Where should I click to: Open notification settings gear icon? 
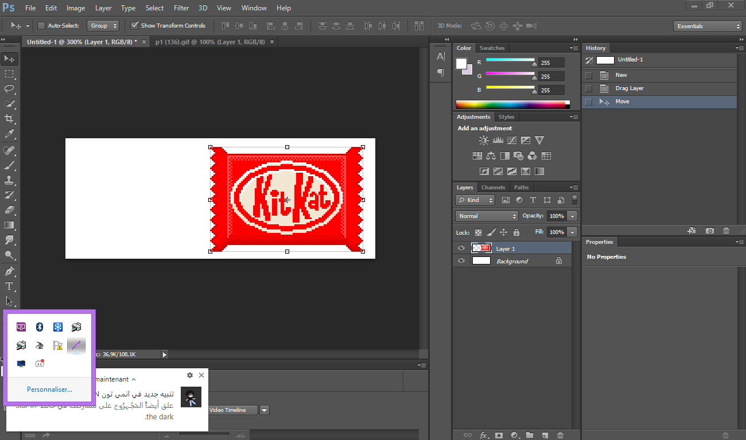tap(190, 375)
